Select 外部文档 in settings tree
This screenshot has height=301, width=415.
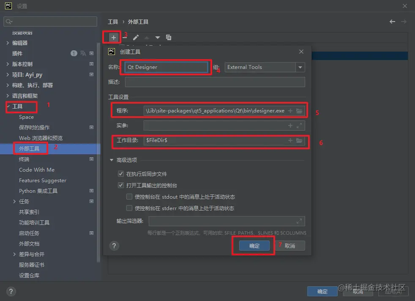pos(29,244)
